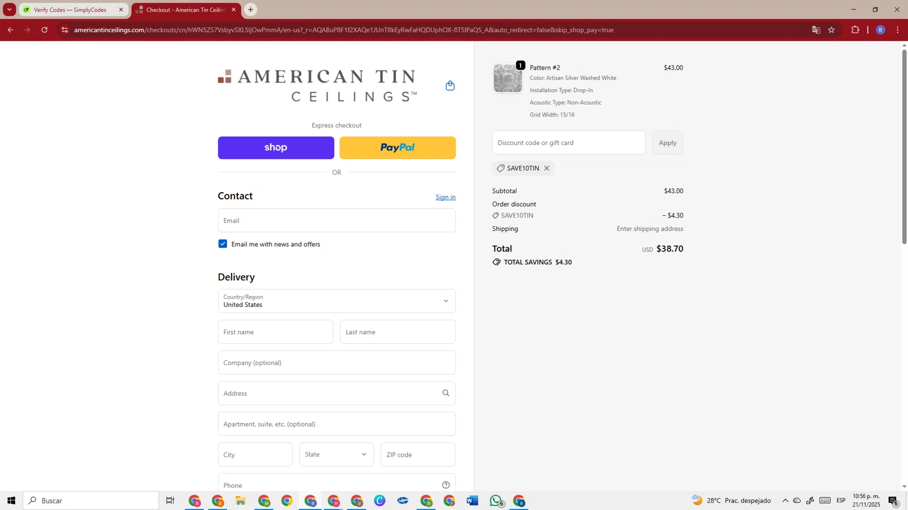Screen dimensions: 908x510
Task: Focus the First name field
Action: tap(275, 332)
